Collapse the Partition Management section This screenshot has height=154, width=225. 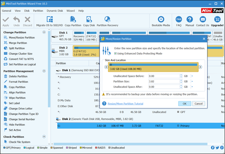click(44, 71)
